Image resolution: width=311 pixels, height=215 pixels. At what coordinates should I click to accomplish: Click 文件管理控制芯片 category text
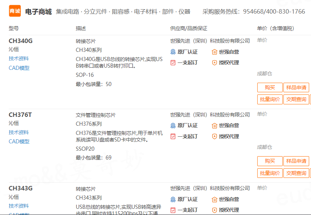click(96, 115)
